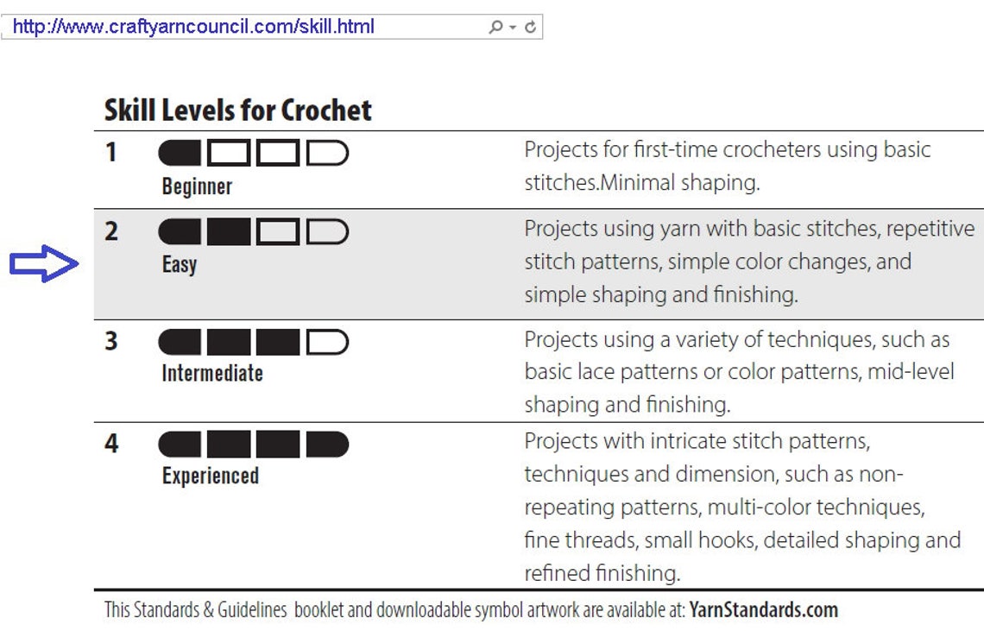The height and width of the screenshot is (631, 984).
Task: Click the Skill Levels for Crochet heading
Action: (x=238, y=110)
